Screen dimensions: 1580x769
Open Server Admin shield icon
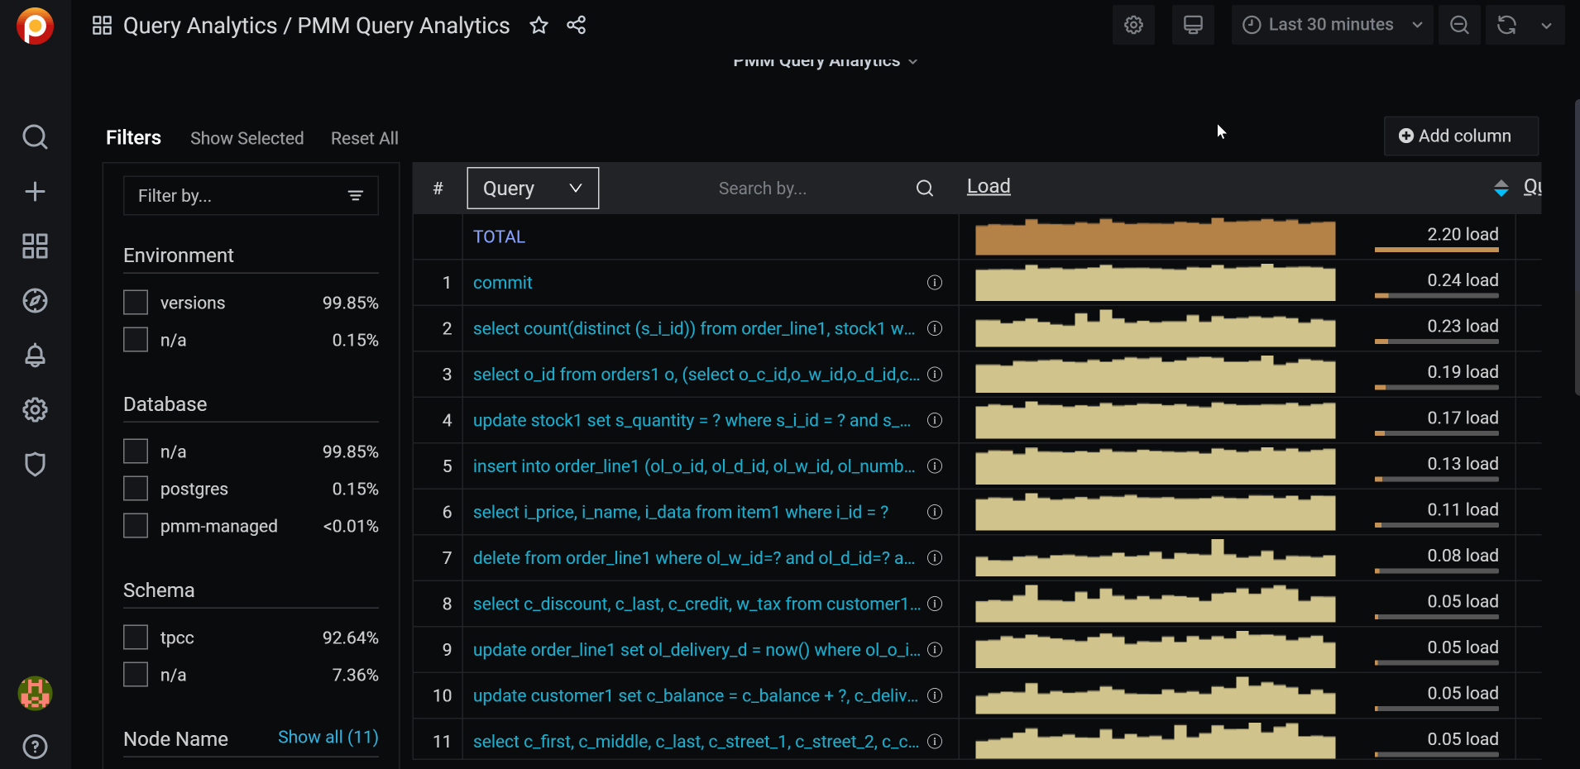tap(35, 464)
